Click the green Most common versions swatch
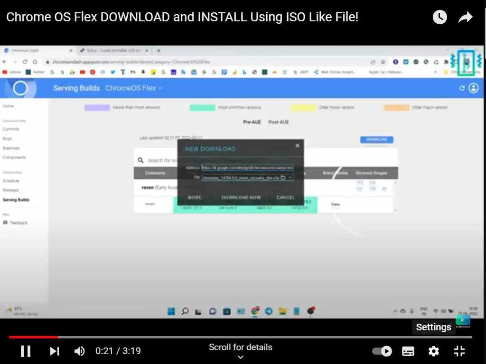The image size is (486, 364). click(202, 108)
